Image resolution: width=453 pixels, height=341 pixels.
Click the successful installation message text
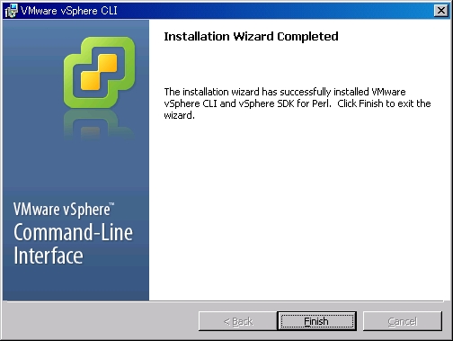click(298, 103)
